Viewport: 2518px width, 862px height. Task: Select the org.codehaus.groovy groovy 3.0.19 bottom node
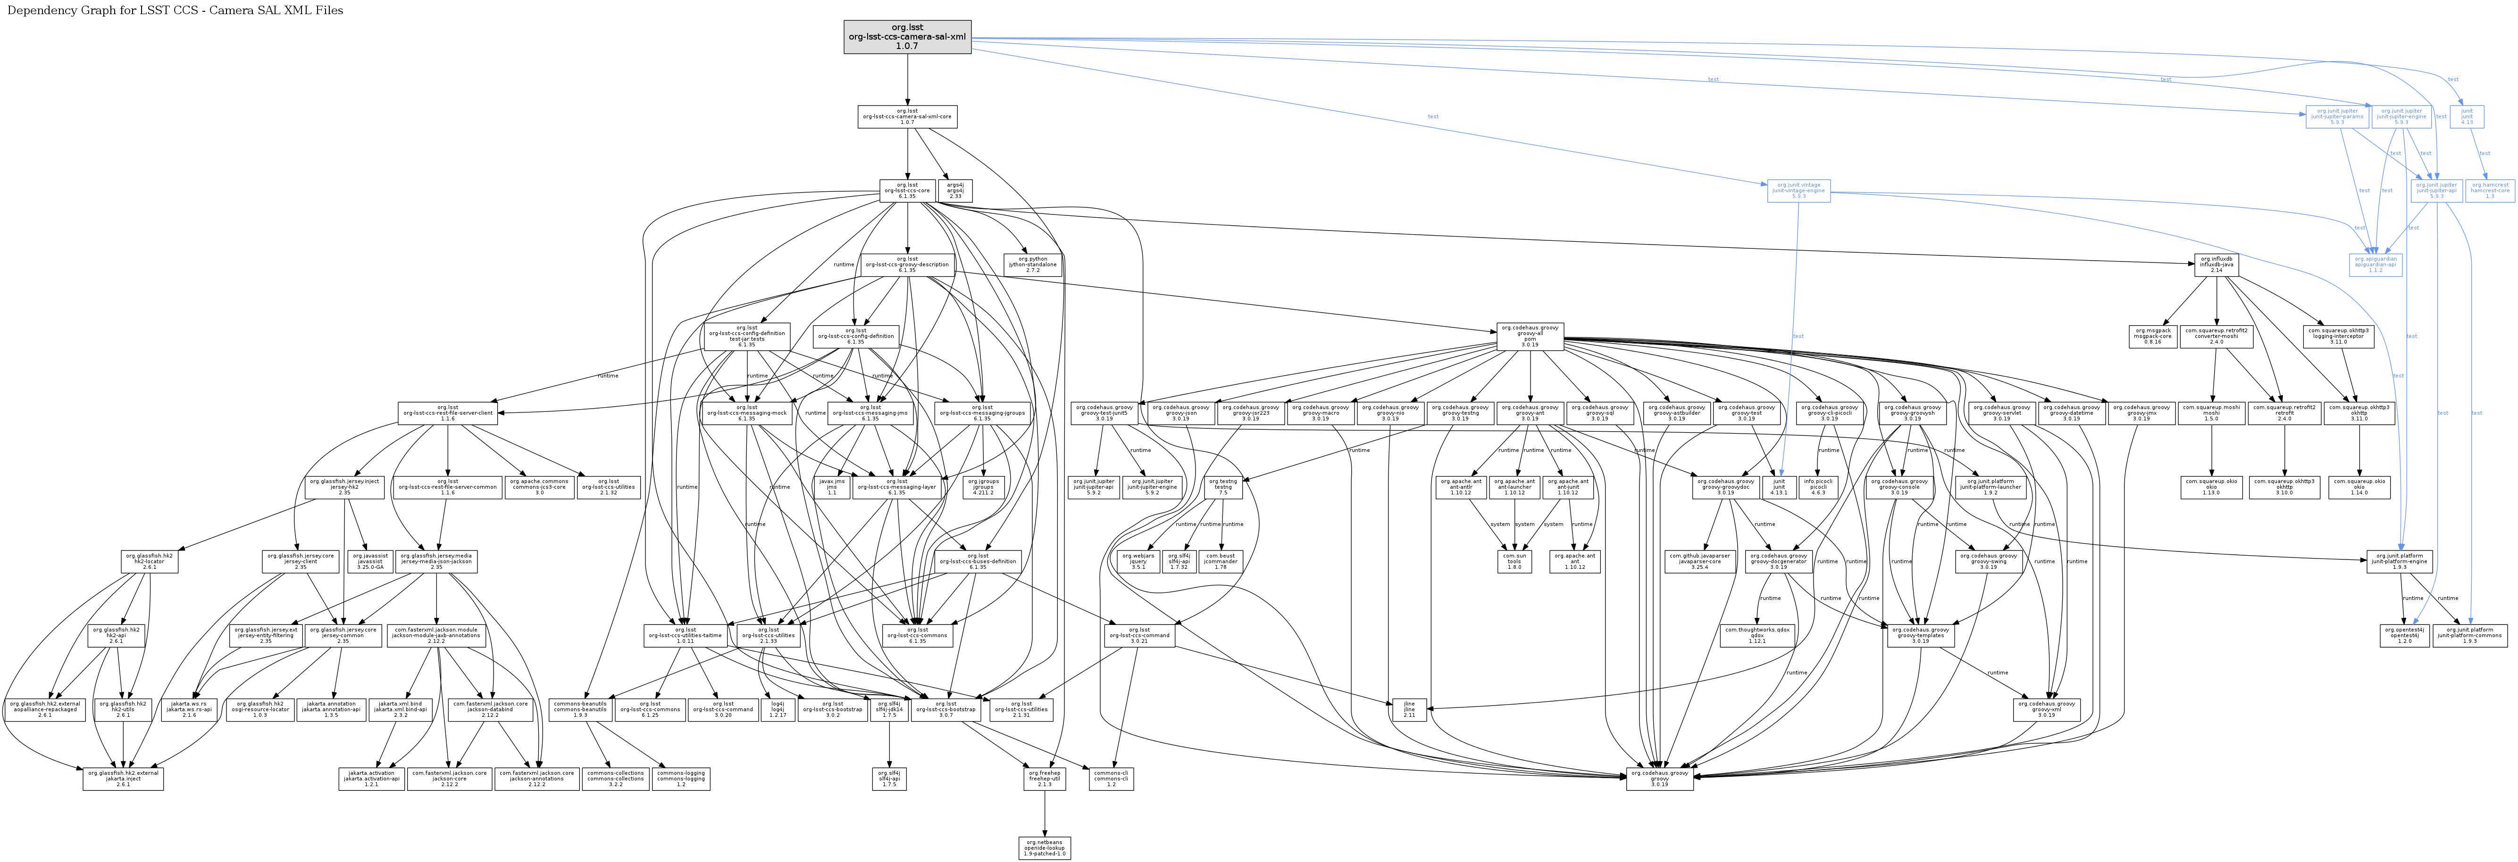tap(1660, 779)
